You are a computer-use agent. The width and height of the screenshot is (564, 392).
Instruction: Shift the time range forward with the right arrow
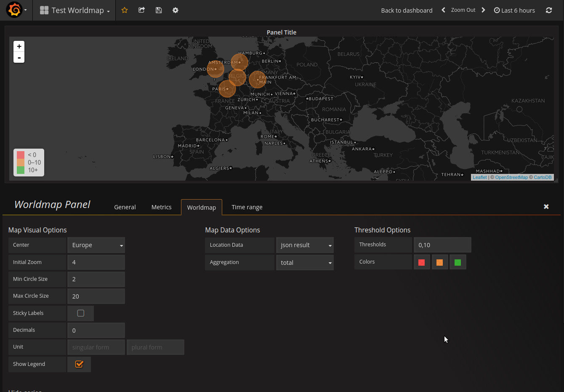click(483, 10)
